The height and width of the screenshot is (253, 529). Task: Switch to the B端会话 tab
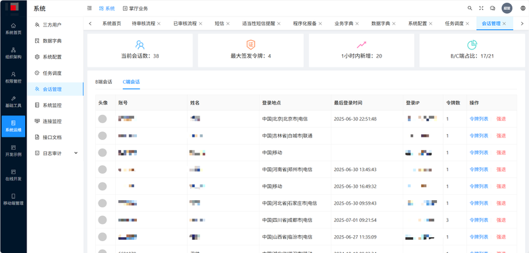point(104,81)
